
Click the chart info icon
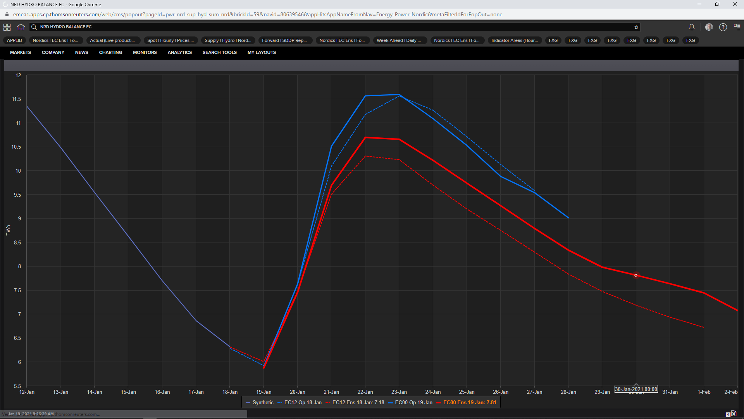coord(728,414)
